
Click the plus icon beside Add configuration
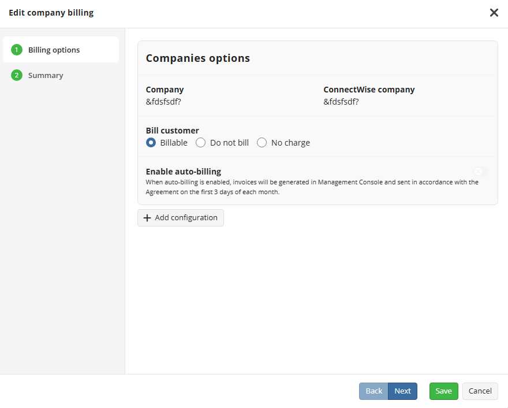click(x=147, y=218)
